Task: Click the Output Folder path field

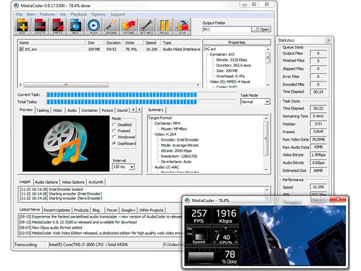Action: point(226,29)
